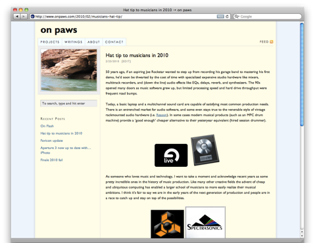Viewport: 315px width, 243px height.
Task: Go to the on paws site title
Action: pos(59,30)
